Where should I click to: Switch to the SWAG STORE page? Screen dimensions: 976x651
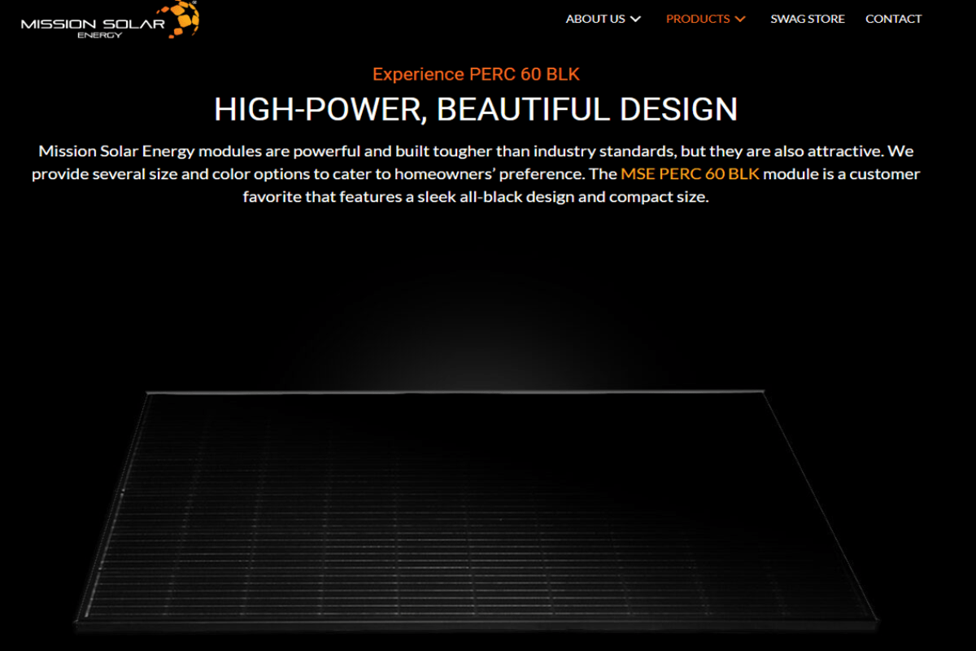[x=808, y=19]
